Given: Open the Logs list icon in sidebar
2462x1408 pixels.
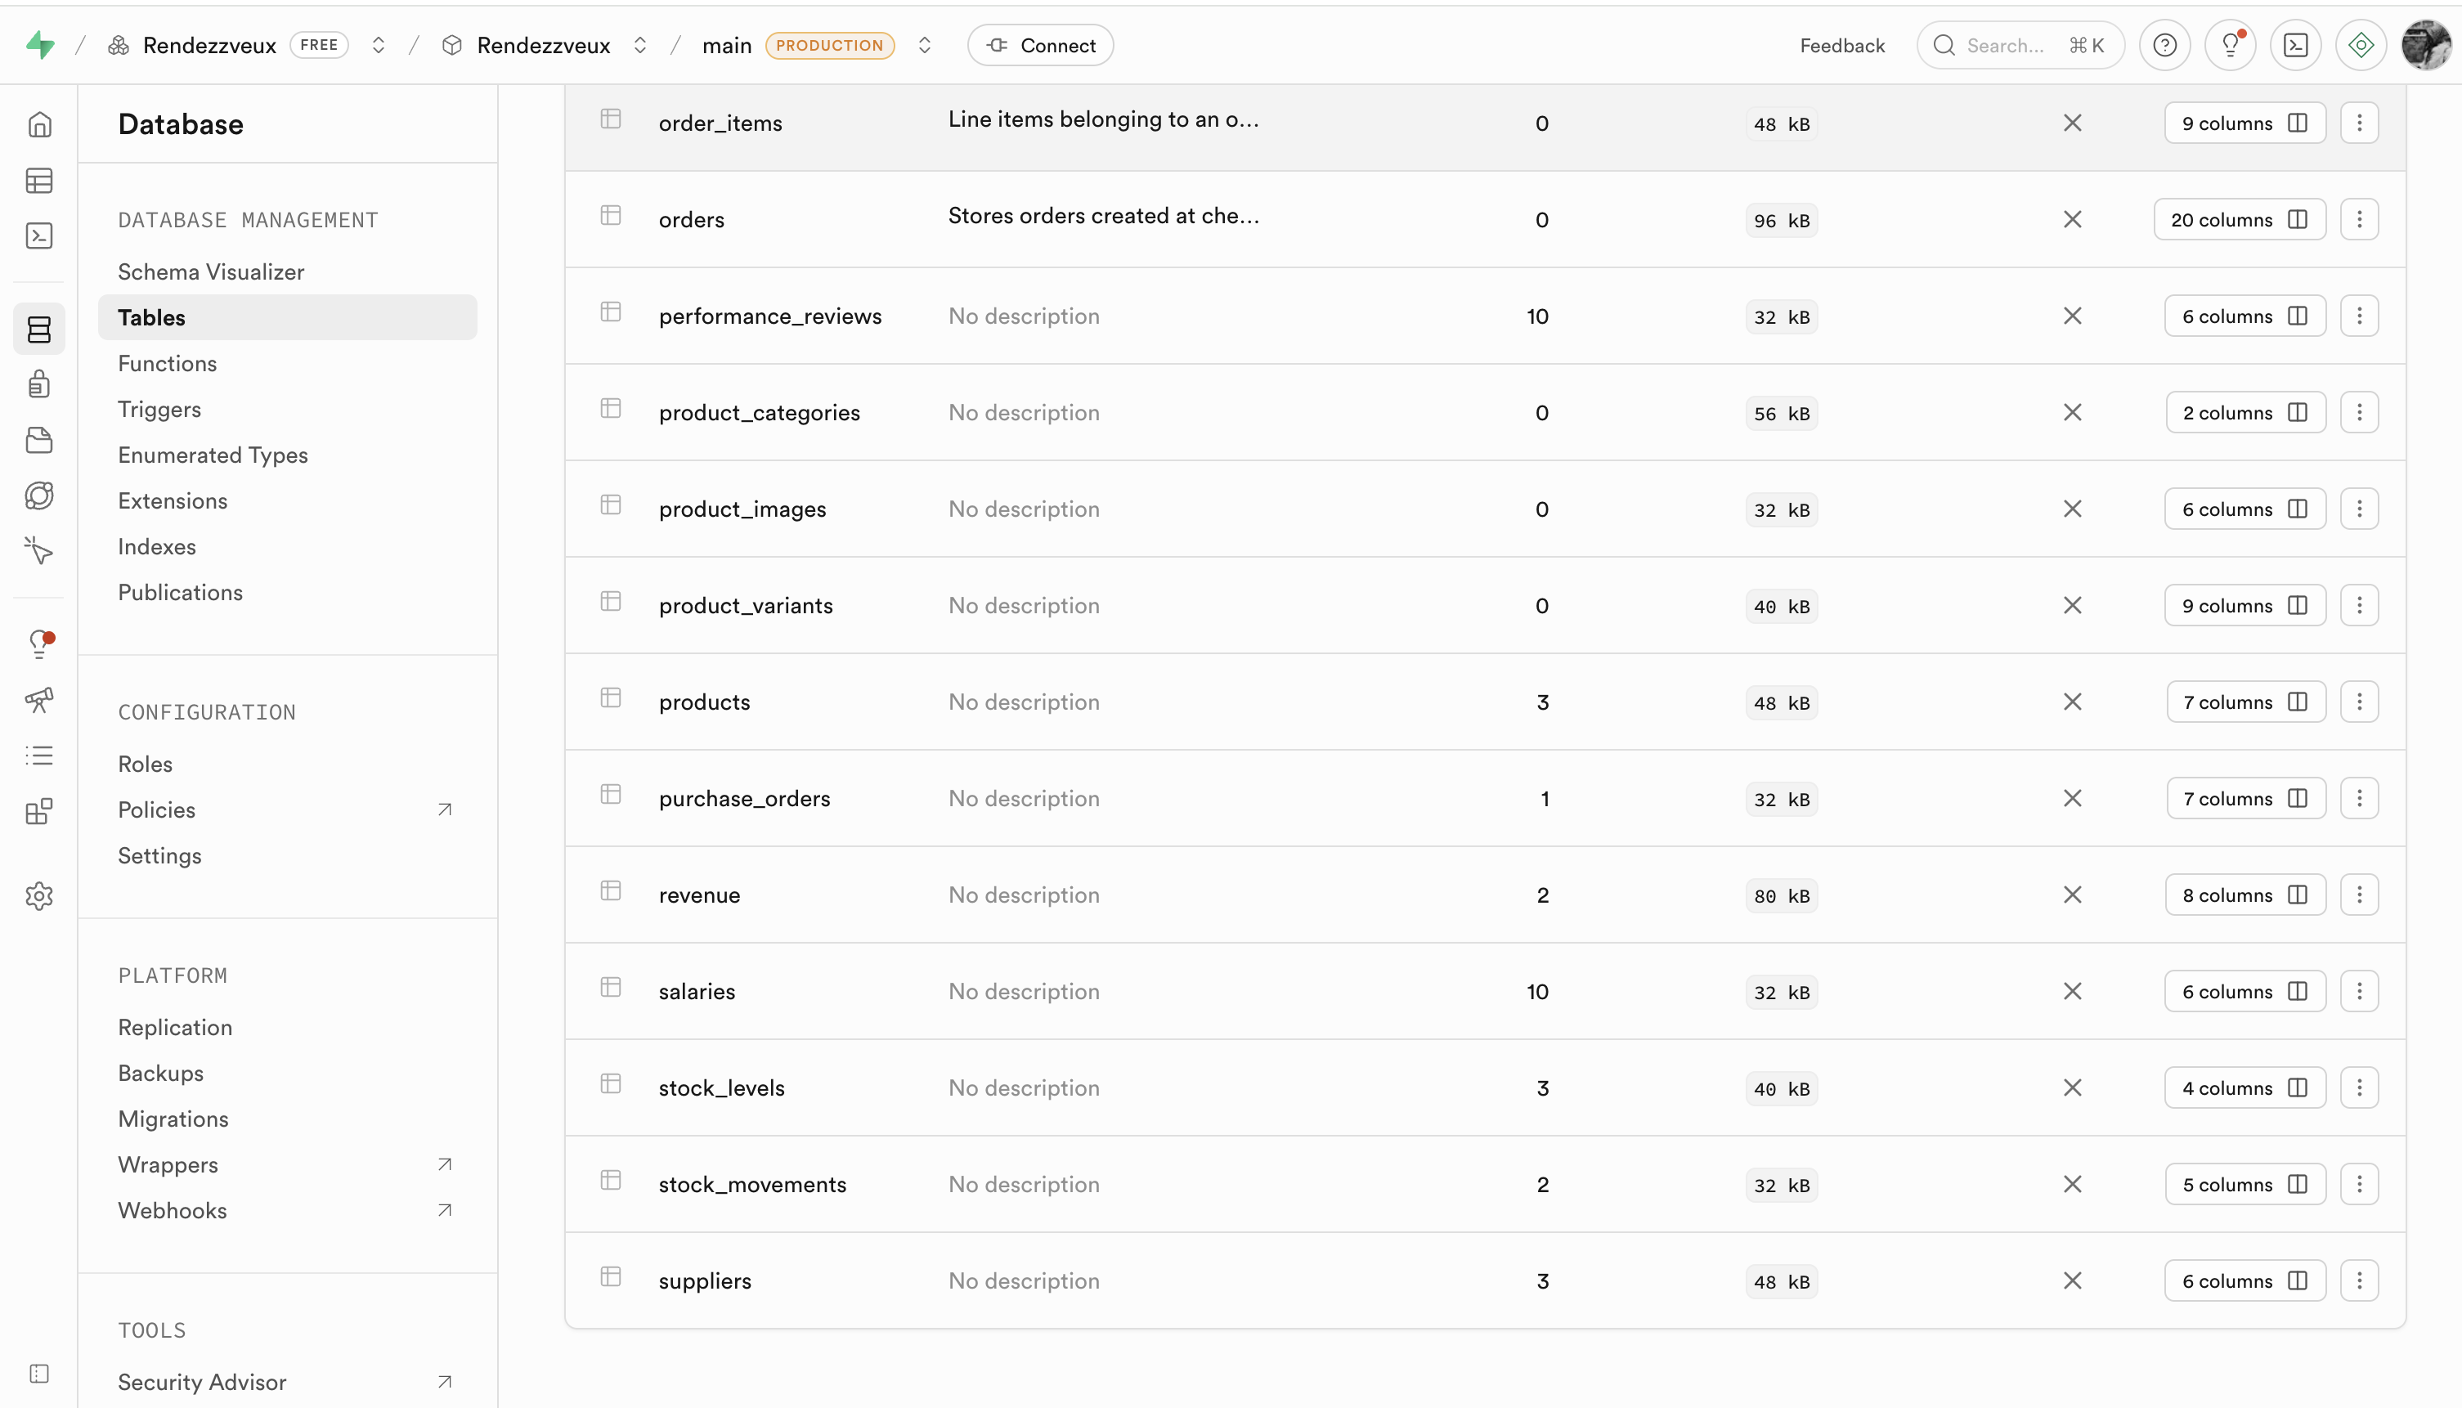Looking at the screenshot, I should (x=38, y=756).
